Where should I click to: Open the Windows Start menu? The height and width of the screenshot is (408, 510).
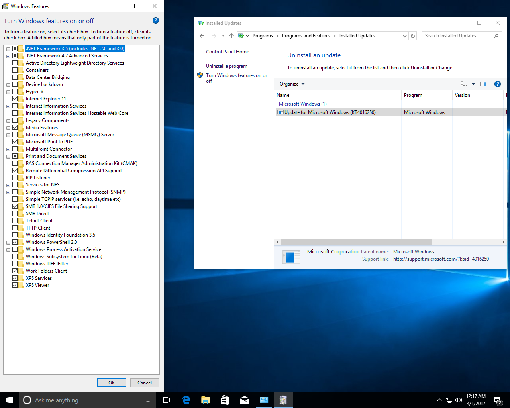point(10,400)
